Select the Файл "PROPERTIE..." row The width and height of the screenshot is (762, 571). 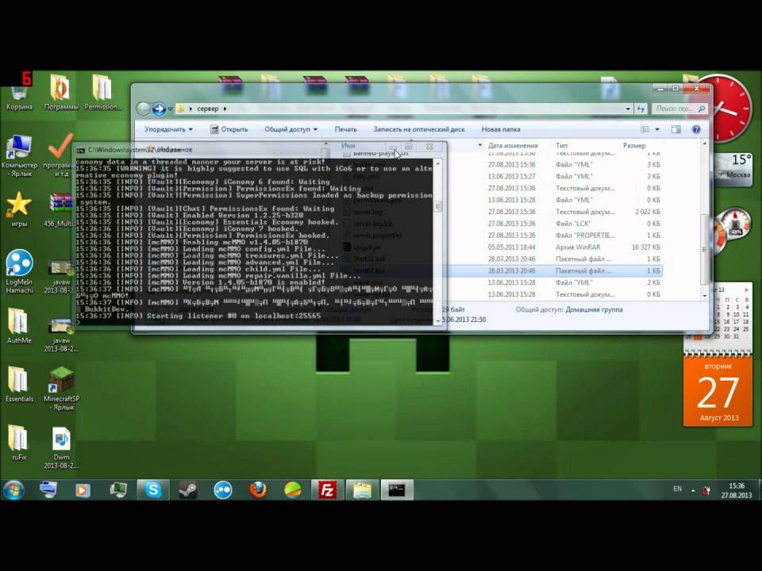click(501, 235)
